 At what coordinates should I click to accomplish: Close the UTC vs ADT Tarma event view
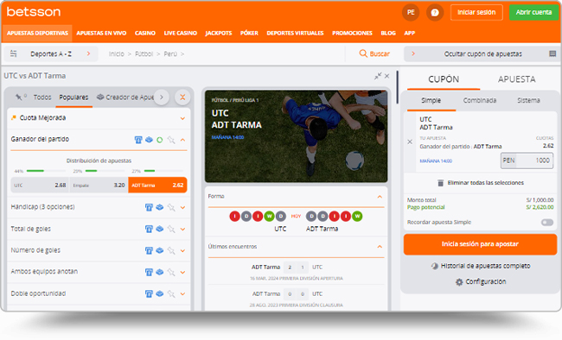tap(386, 76)
